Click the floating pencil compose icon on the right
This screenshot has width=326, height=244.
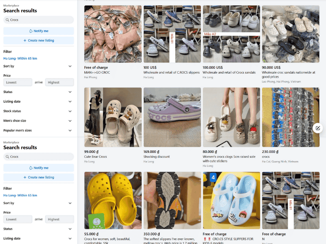(x=317, y=128)
